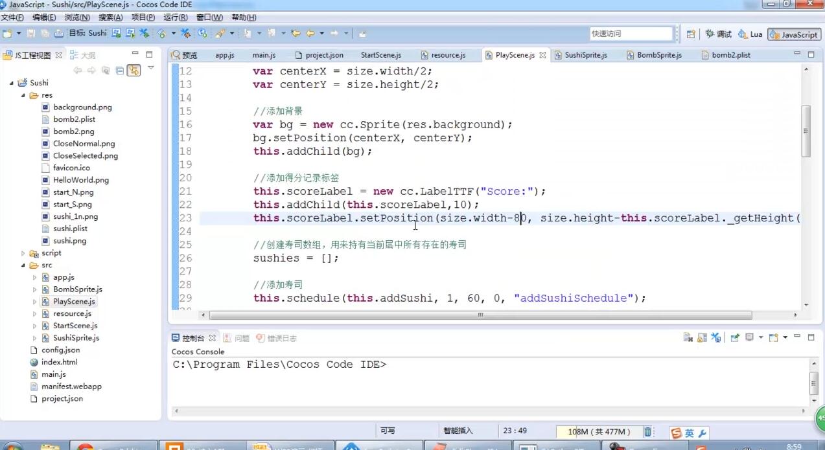Click the Open Perspective icon

point(691,34)
